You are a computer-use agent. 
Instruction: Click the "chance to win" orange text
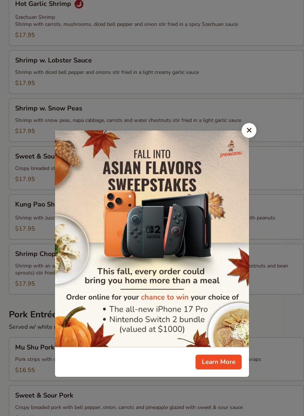165,297
